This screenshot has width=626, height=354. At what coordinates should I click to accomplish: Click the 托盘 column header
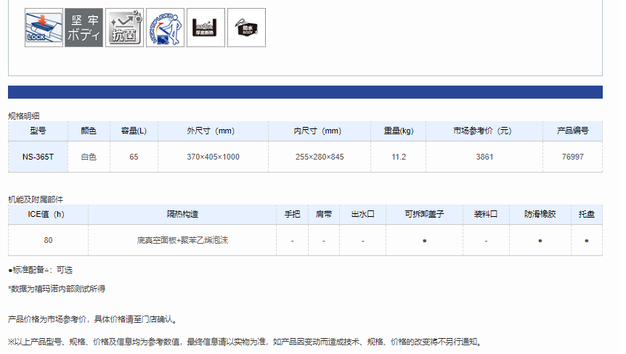(x=587, y=214)
